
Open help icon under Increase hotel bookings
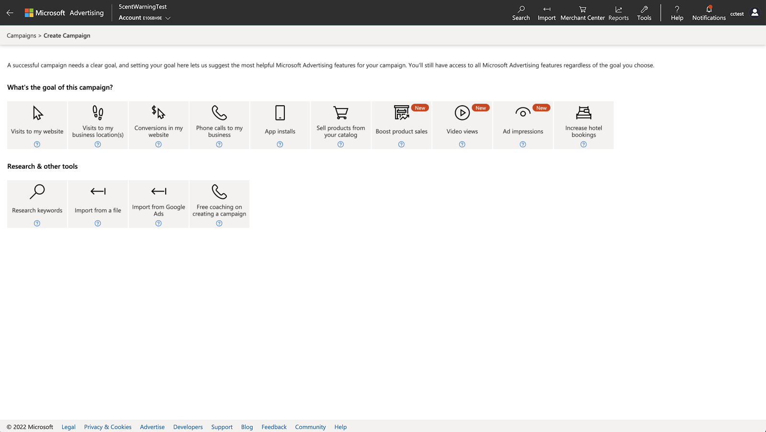click(584, 144)
